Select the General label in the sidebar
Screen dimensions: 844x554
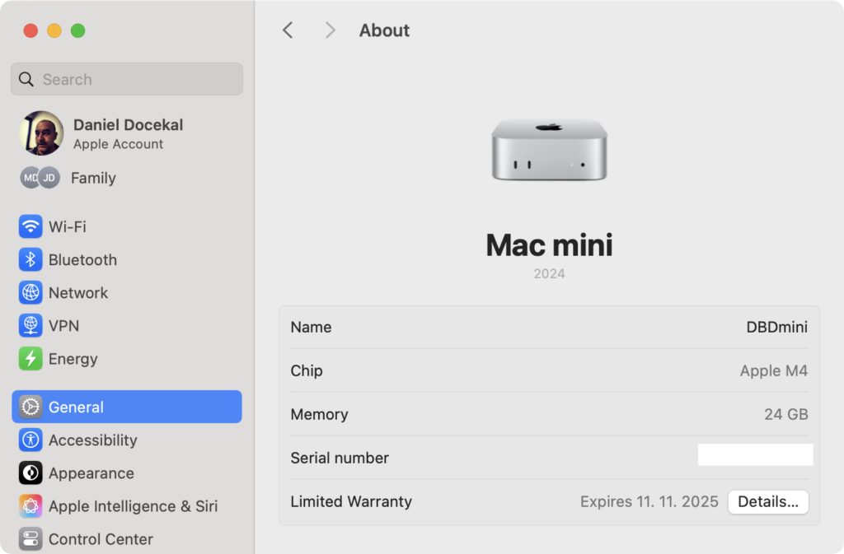pyautogui.click(x=76, y=407)
